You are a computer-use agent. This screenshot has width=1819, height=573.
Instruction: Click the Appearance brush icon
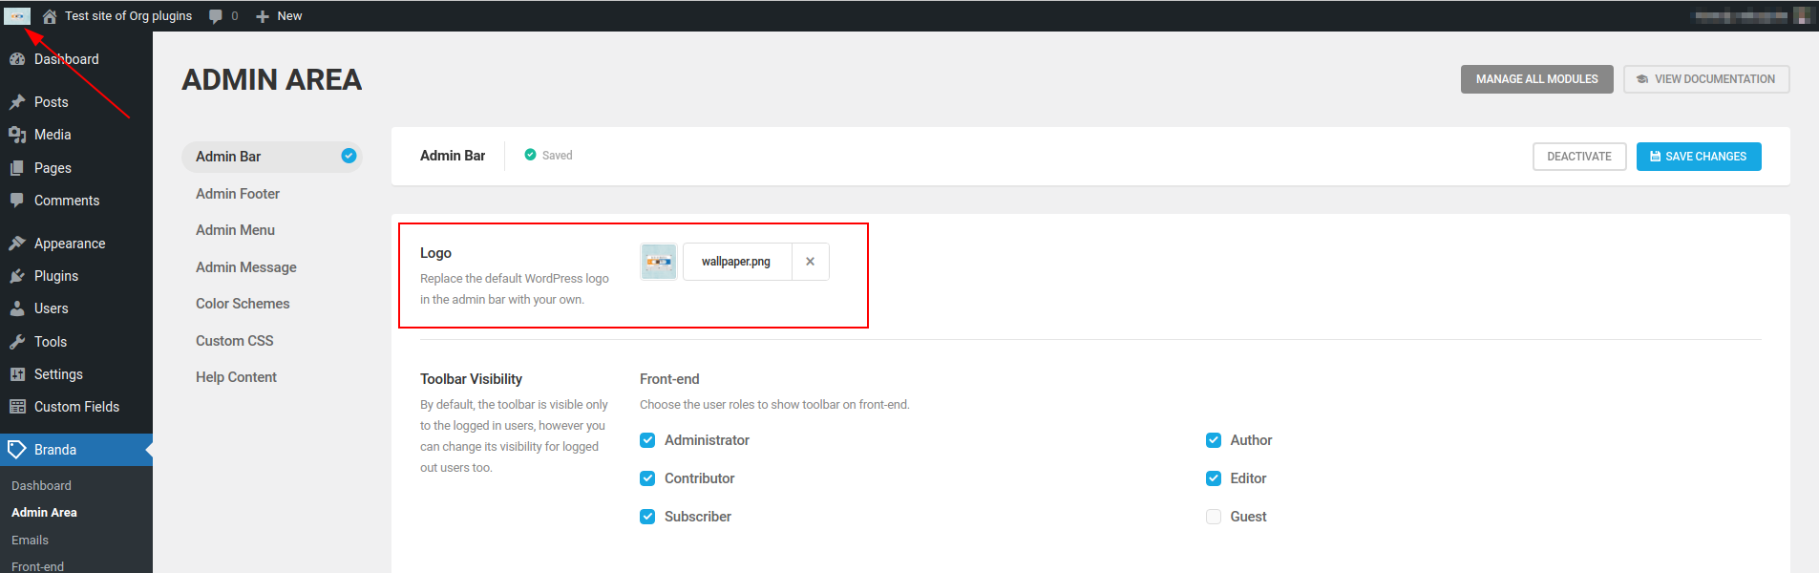(x=17, y=244)
